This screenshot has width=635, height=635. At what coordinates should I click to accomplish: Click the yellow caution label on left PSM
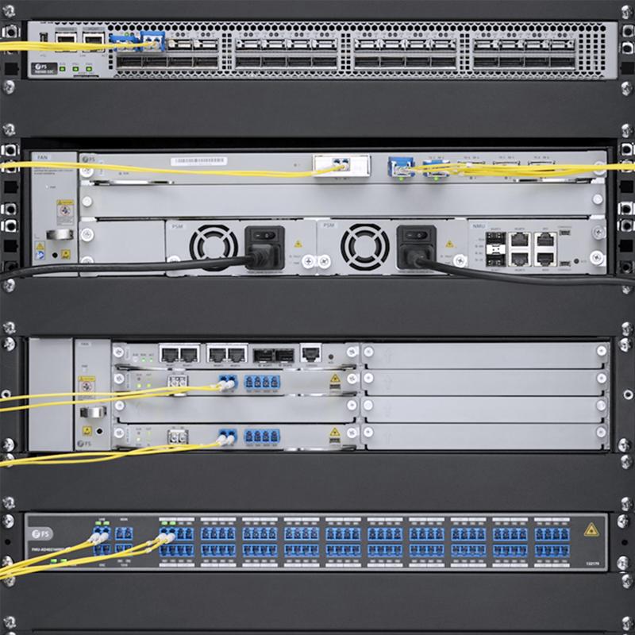(298, 244)
